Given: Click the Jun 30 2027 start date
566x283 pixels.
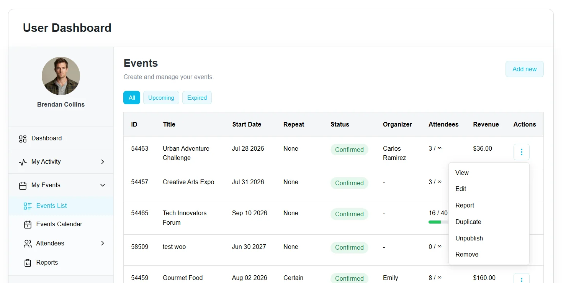Looking at the screenshot, I should 249,247.
